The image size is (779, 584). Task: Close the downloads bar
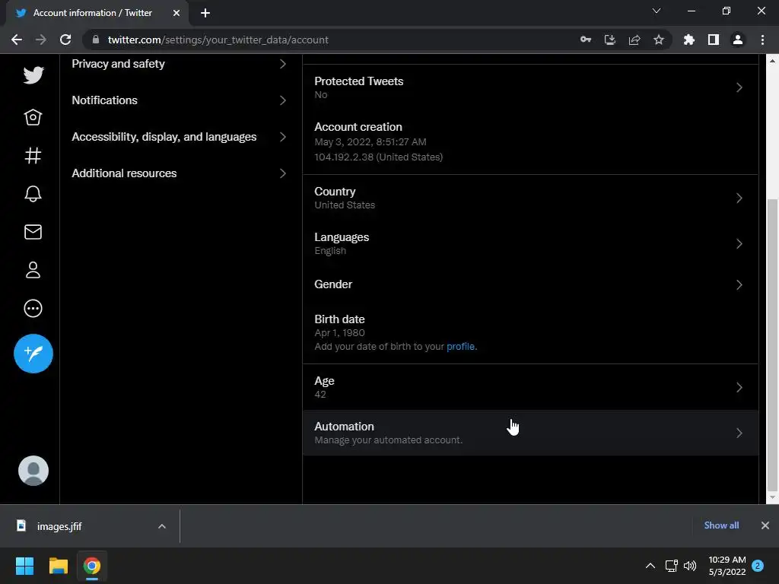coord(765,525)
